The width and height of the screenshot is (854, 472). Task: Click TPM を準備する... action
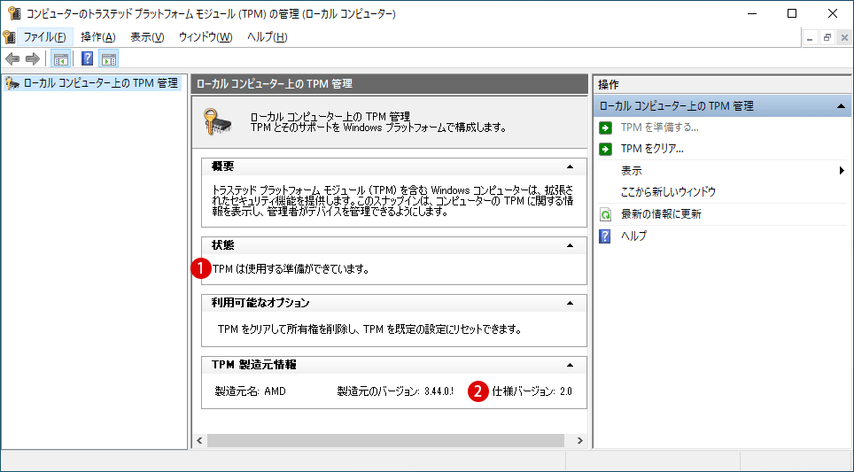660,128
